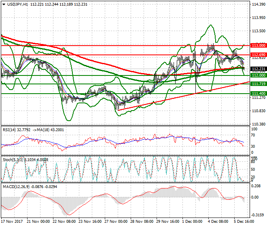Click the RSI(14) indicator label

click(9, 130)
